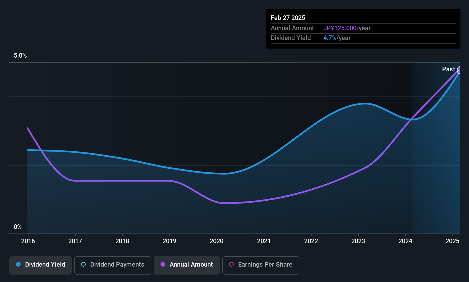The width and height of the screenshot is (469, 282).
Task: Click the 2016 x-axis label
Action: [x=28, y=241]
